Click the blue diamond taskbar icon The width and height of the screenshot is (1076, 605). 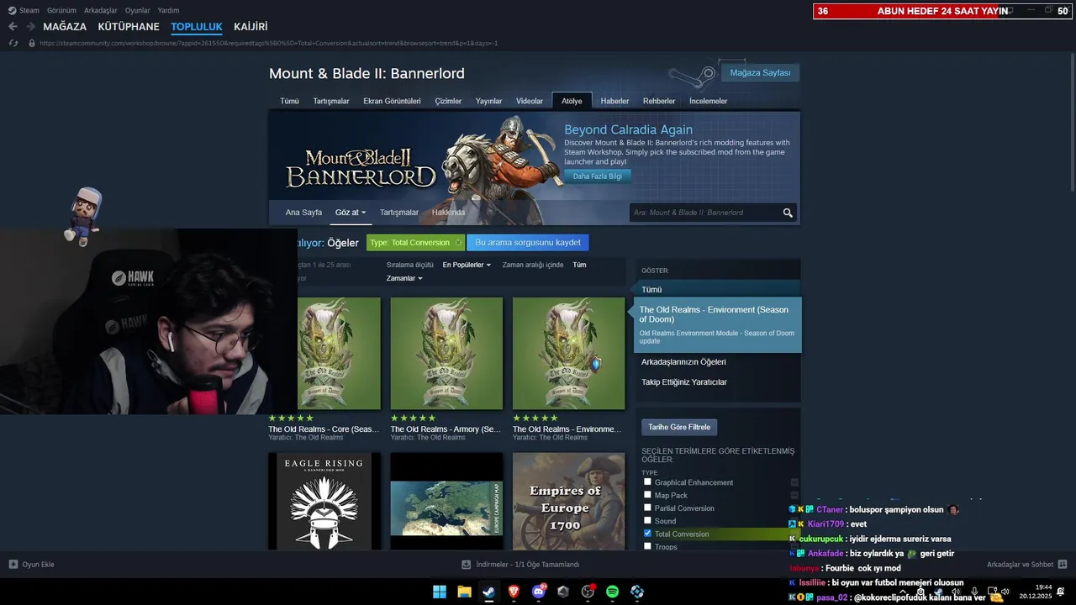tap(637, 592)
